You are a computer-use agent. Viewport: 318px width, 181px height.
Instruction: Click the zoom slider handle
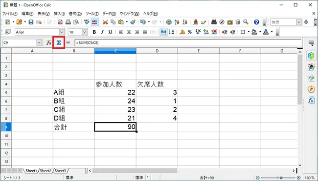point(281,178)
